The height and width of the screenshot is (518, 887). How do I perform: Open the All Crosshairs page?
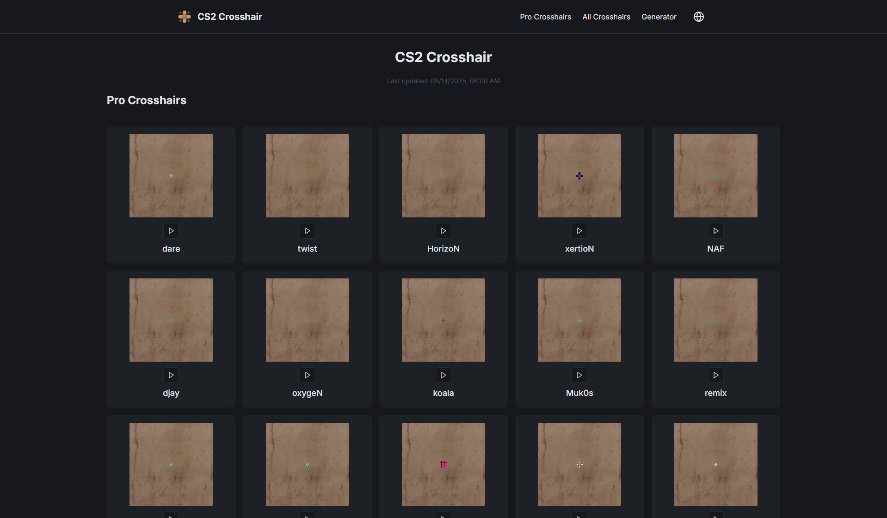606,17
